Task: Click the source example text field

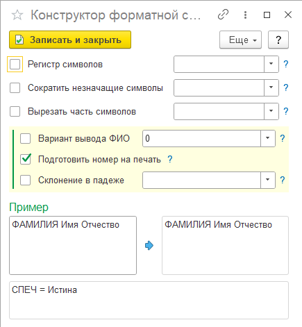Action: pos(73,245)
